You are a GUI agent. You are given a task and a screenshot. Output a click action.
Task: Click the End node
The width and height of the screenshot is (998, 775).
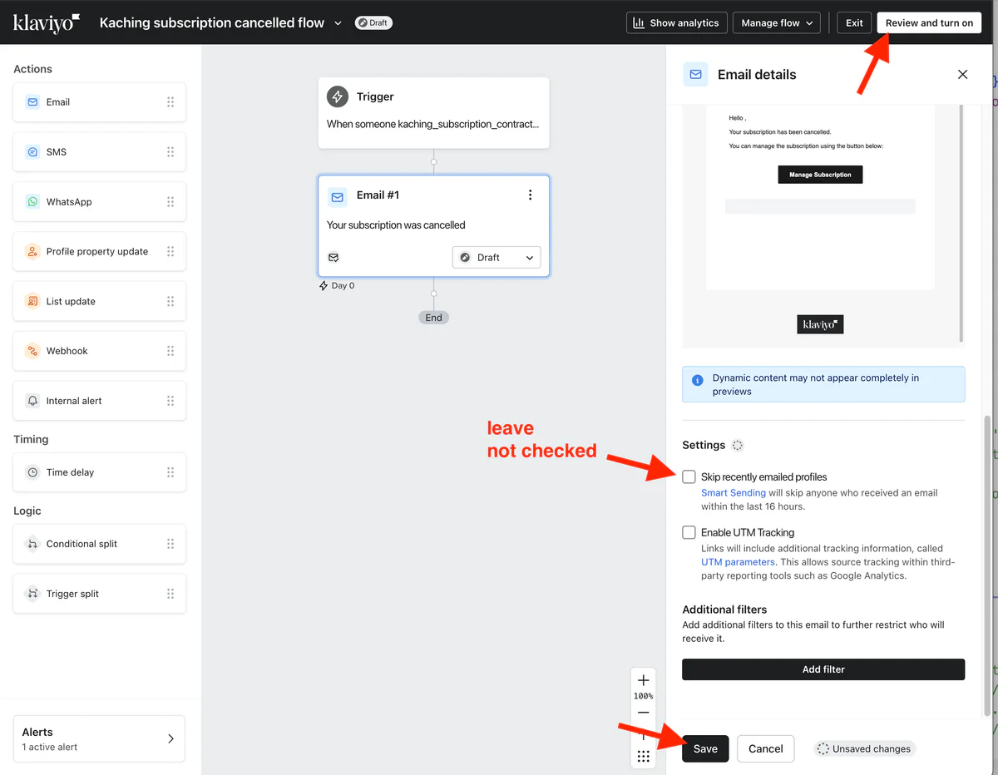click(434, 318)
